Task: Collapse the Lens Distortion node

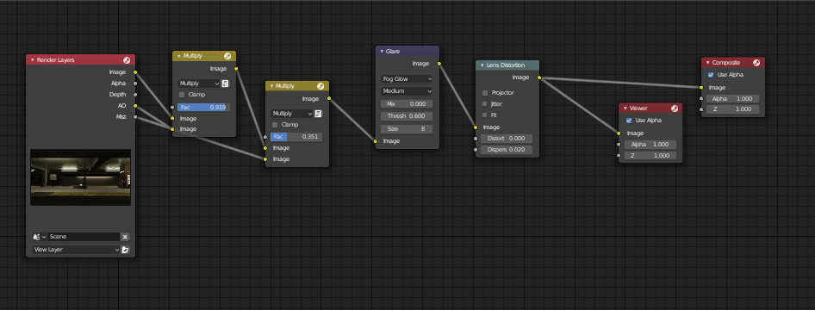Action: (x=482, y=65)
